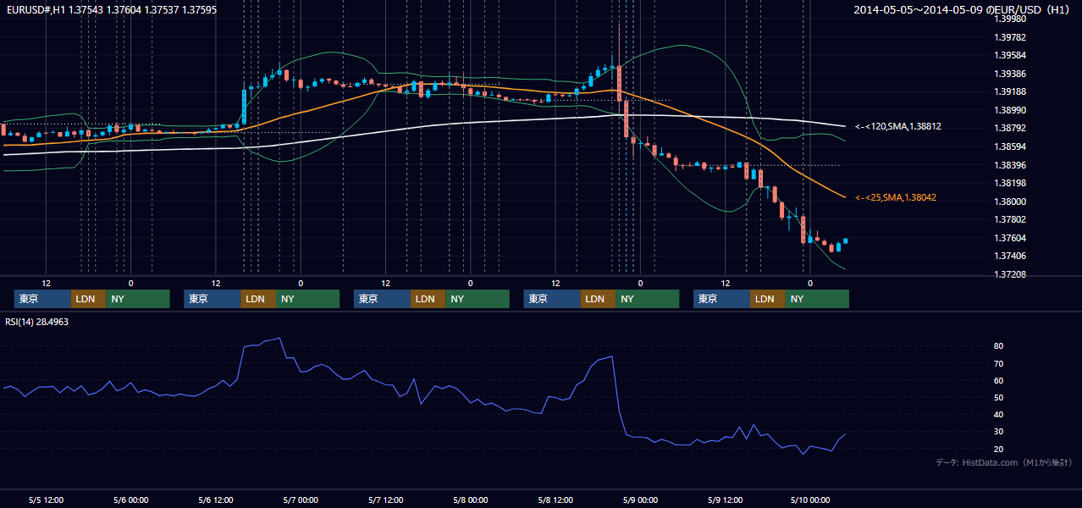Select the 5/7 00:00 time label
Viewport: 1082px width, 508px height.
click(x=301, y=500)
